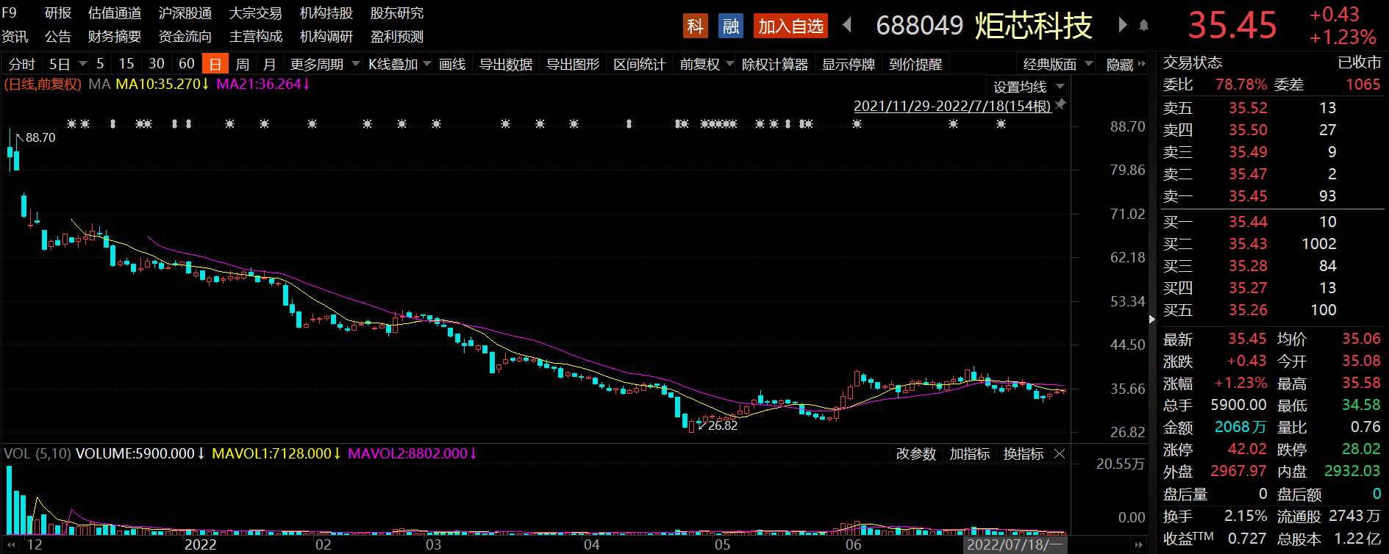Close the VOL indicator panel
Screen dimensions: 1389x554
[1060, 454]
